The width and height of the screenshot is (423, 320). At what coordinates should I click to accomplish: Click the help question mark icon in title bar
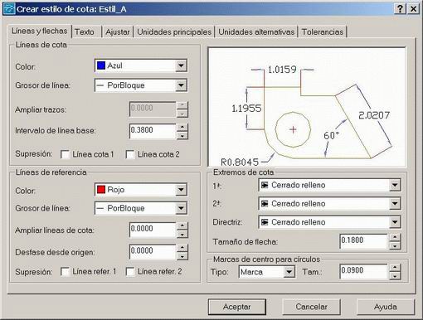(x=400, y=9)
